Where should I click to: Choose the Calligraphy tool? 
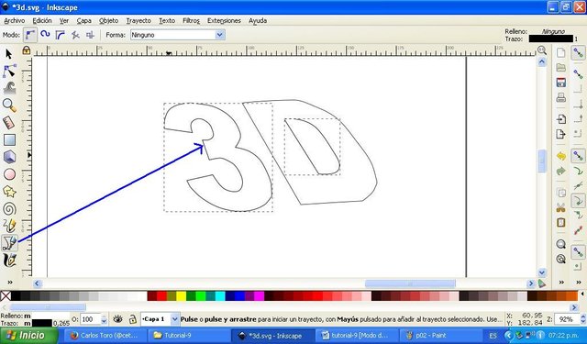coord(9,261)
